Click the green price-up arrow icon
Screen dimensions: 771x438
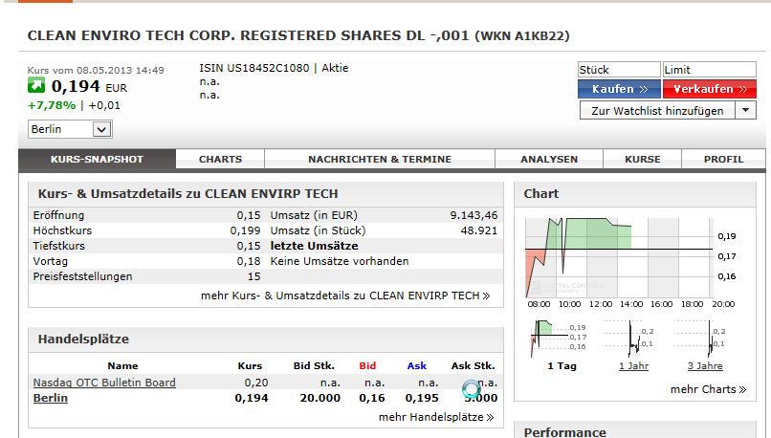tap(37, 87)
